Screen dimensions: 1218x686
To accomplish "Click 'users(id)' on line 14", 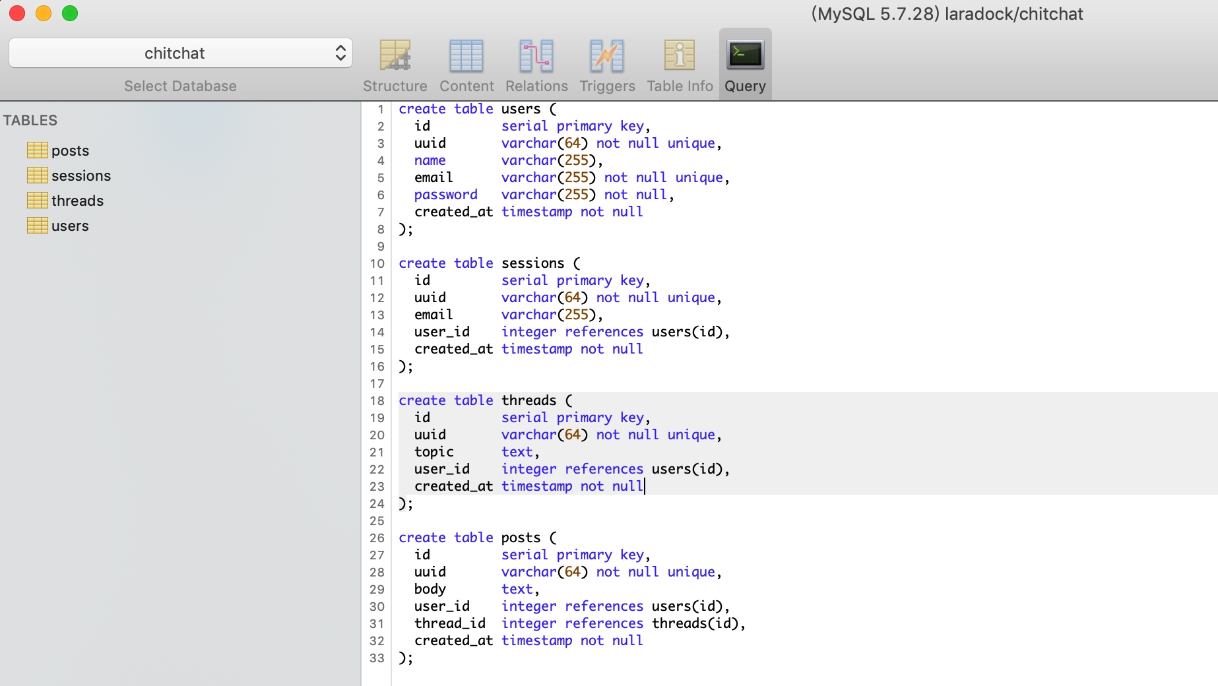I will click(x=688, y=332).
